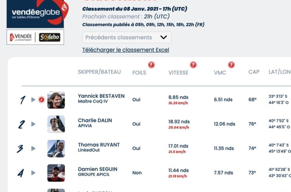Screen dimensions: 291x192
Task: Click the CAP column header
Action: 254,72
